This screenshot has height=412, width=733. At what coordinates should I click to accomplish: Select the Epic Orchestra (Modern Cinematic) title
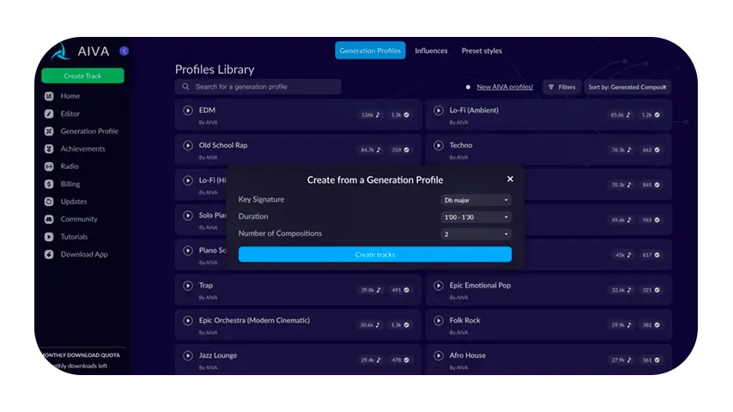click(254, 320)
